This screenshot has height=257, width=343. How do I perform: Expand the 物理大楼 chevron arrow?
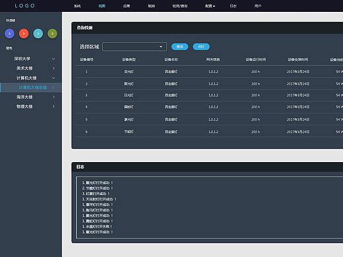pyautogui.click(x=53, y=107)
